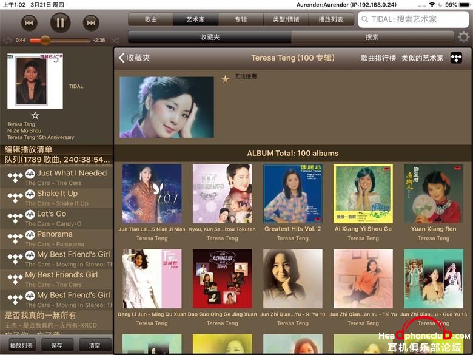Toggle favorite star beside artist photo
The height and width of the screenshot is (355, 473).
coord(226,79)
